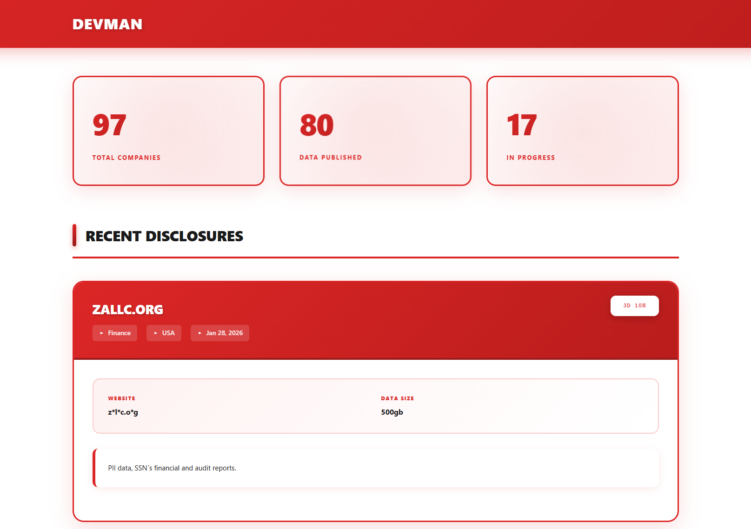
Task: Click the masked website value z*l*c.o*g
Action: [x=123, y=412]
